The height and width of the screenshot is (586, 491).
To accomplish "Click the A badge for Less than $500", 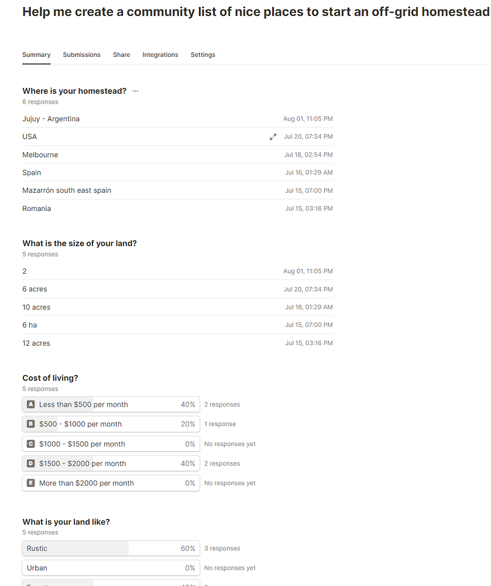I will click(31, 404).
